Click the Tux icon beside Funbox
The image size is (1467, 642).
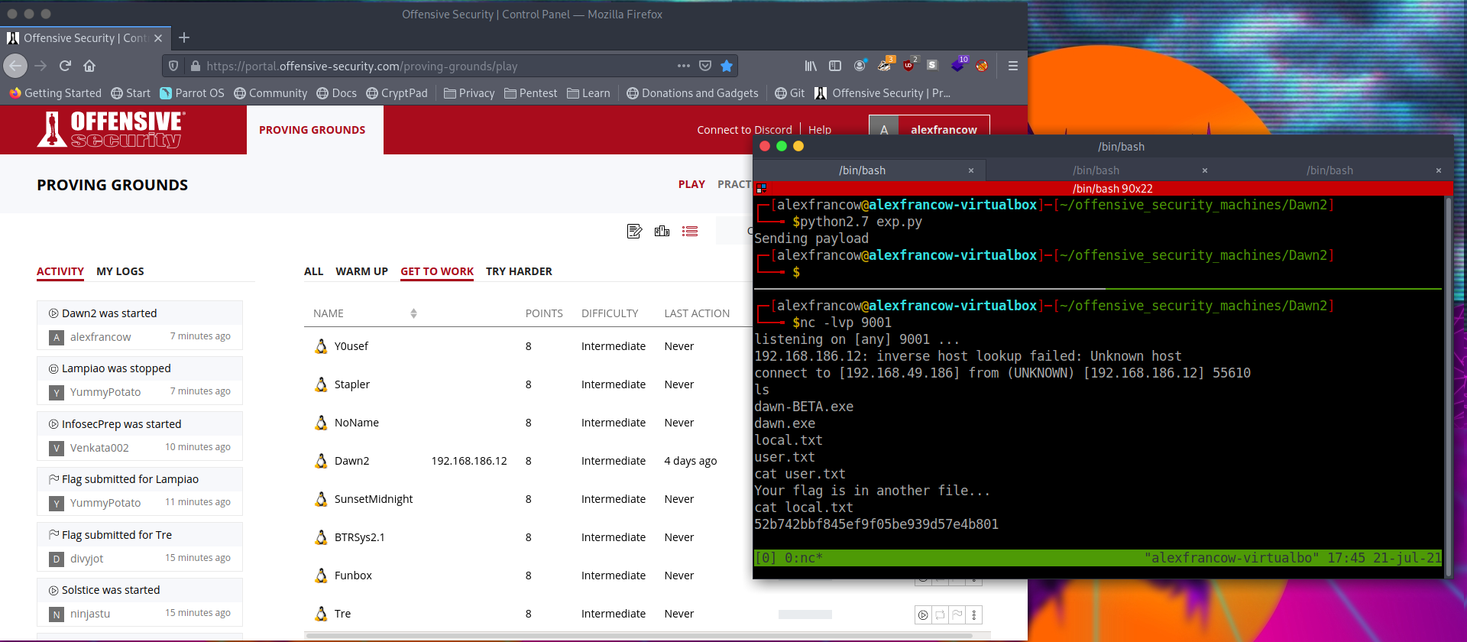click(x=321, y=576)
